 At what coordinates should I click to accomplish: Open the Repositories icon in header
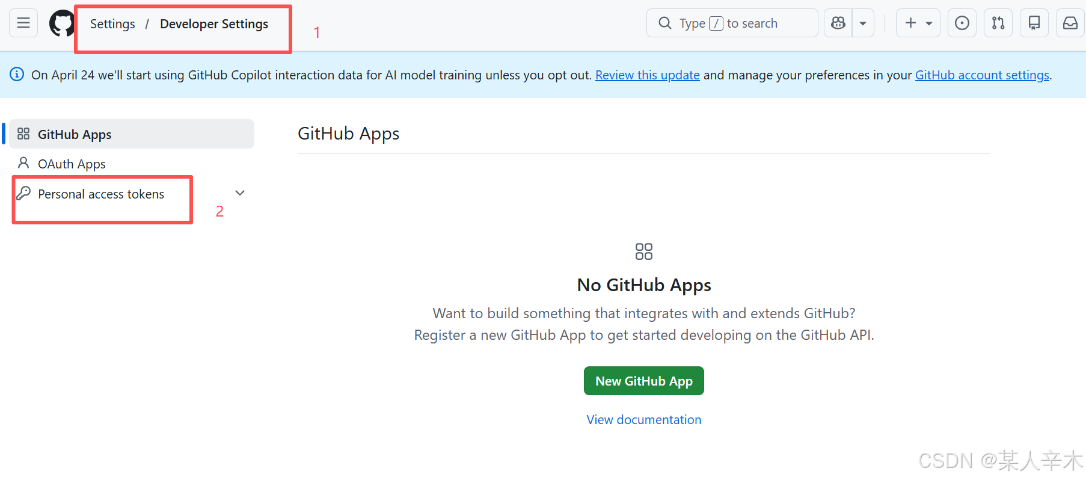tap(1034, 23)
